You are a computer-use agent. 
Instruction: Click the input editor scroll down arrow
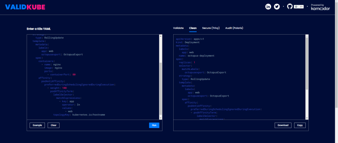[x=161, y=118]
